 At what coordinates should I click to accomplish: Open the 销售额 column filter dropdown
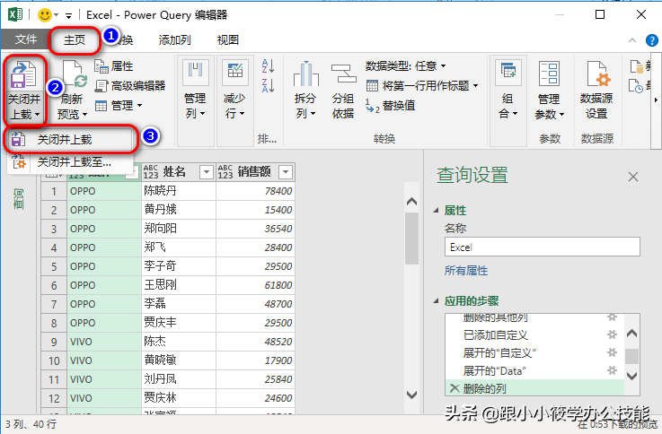click(x=286, y=172)
